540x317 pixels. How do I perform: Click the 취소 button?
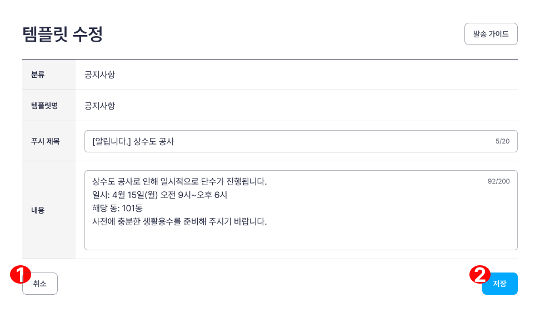40,284
